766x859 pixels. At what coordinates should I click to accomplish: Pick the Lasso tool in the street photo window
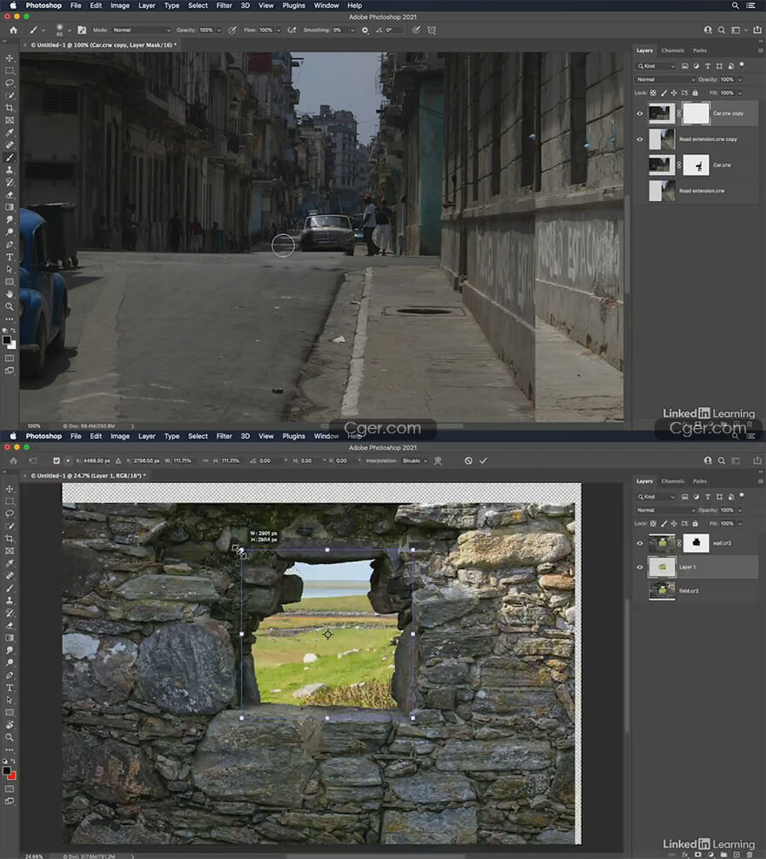point(10,83)
